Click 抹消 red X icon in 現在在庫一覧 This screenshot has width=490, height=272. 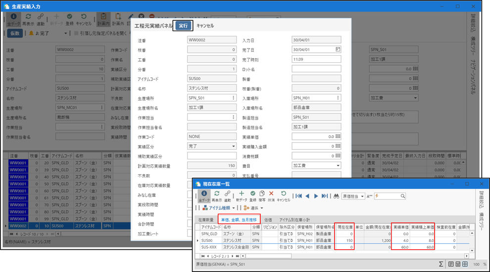(271, 194)
